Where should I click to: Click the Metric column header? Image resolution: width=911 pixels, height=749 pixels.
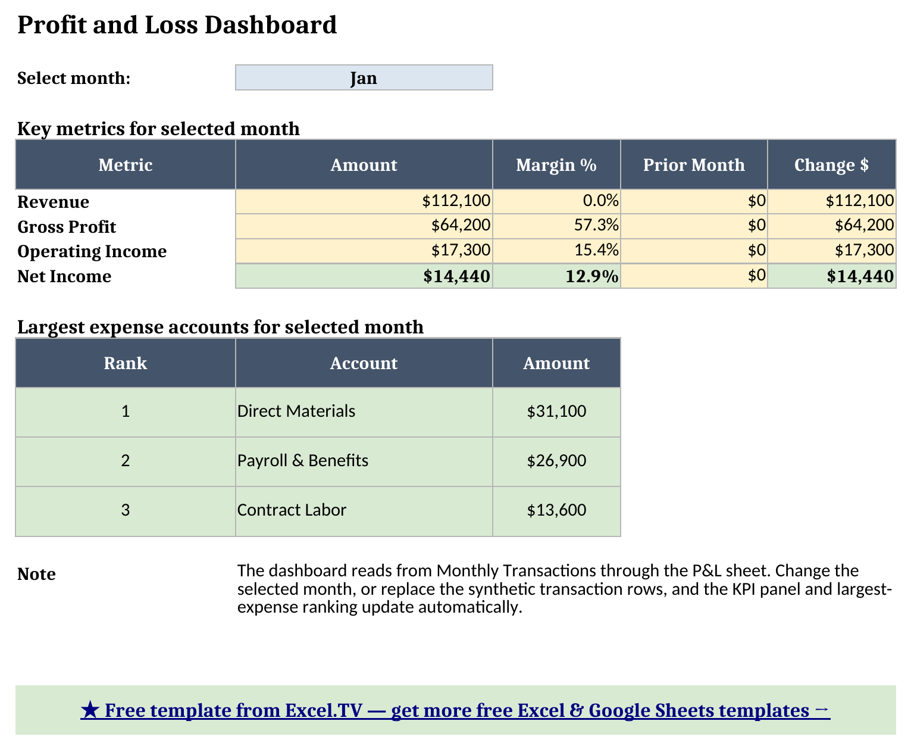pyautogui.click(x=126, y=164)
